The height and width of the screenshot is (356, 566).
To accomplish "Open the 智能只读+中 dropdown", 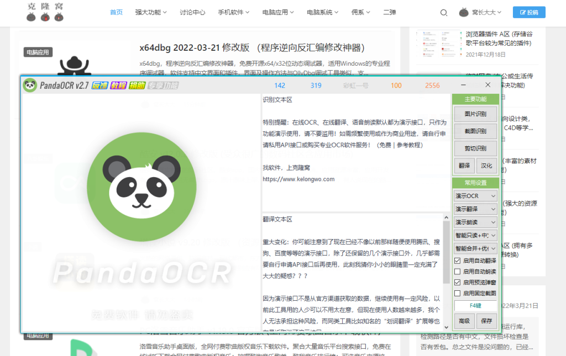I will pos(475,235).
